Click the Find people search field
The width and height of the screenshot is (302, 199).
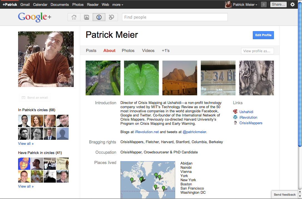pos(175,17)
